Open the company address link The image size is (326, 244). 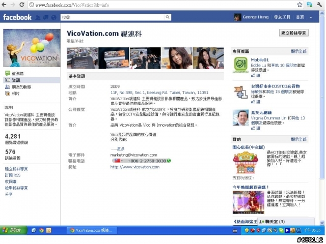point(159,93)
